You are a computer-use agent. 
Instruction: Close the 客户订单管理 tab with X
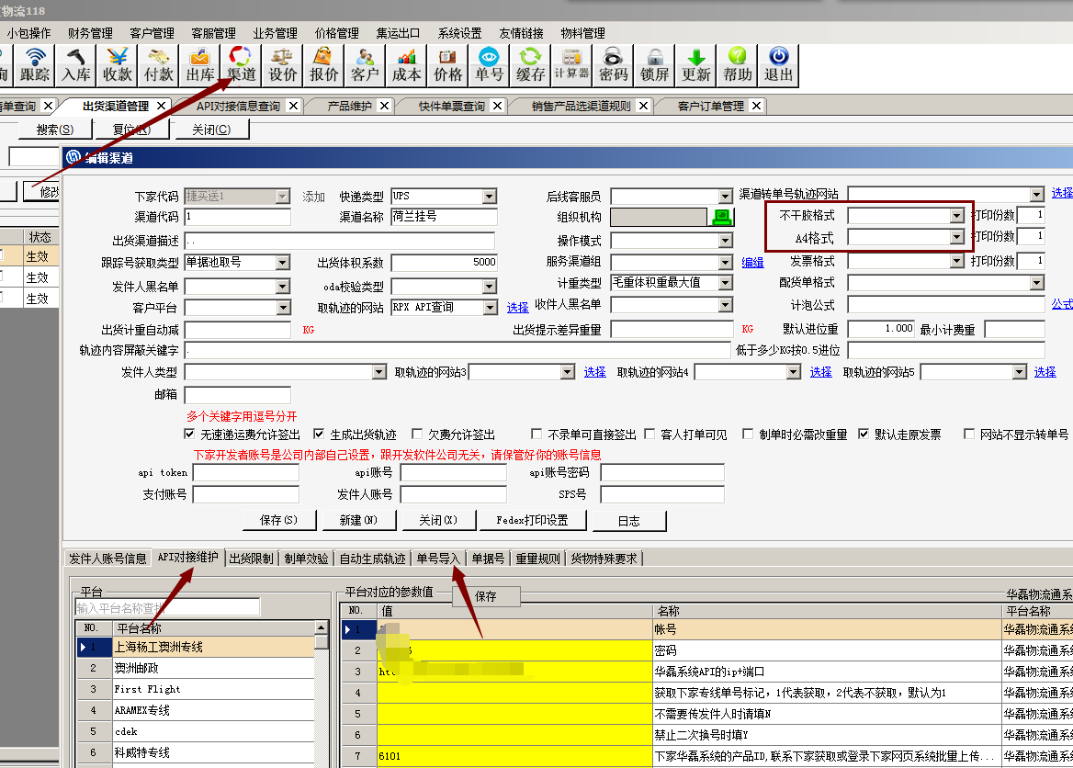pyautogui.click(x=756, y=106)
